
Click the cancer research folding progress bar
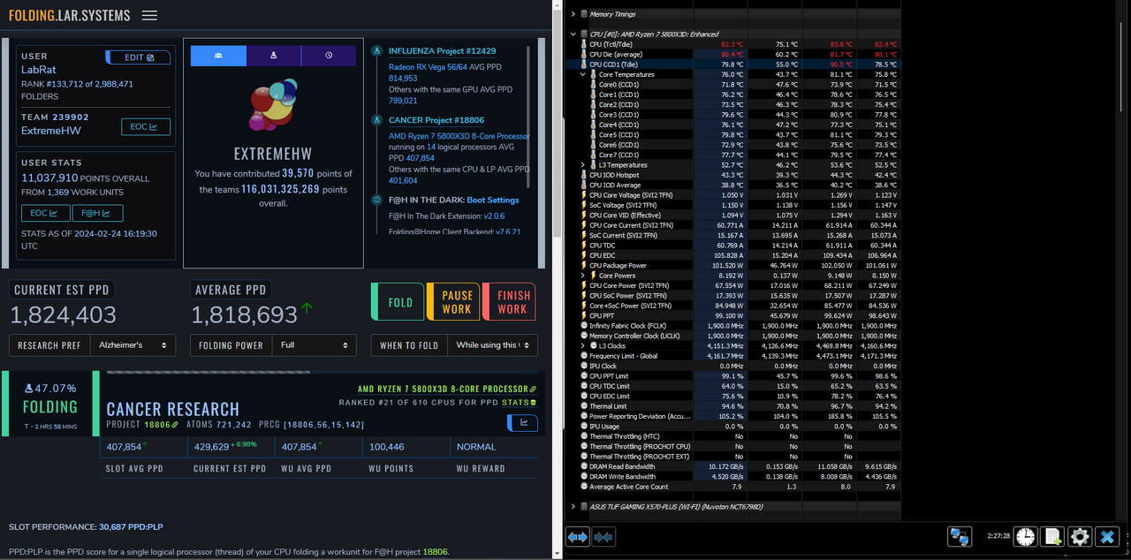209,372
